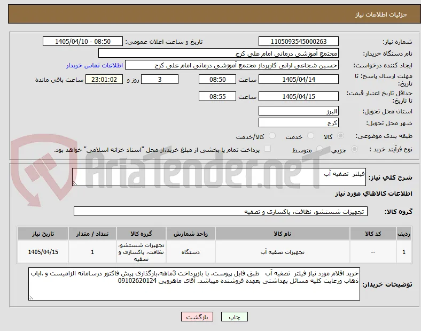Select the جزیی purchase type radio
The image size is (421, 331).
(354, 149)
